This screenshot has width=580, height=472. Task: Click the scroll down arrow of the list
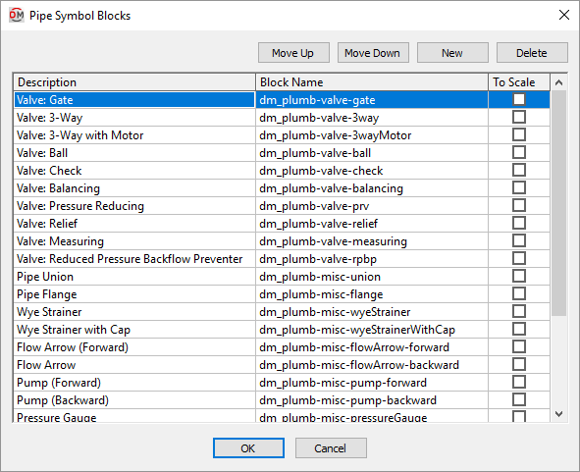(559, 413)
